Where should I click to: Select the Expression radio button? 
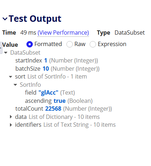coord(93,44)
